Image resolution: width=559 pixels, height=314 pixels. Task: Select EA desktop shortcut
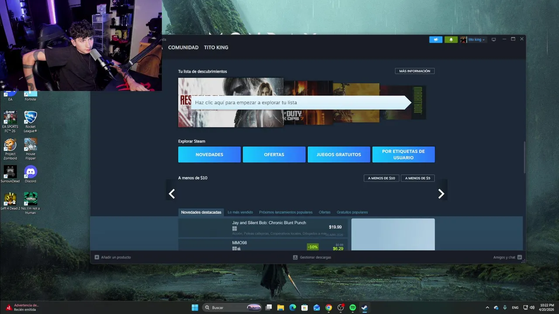click(x=10, y=96)
